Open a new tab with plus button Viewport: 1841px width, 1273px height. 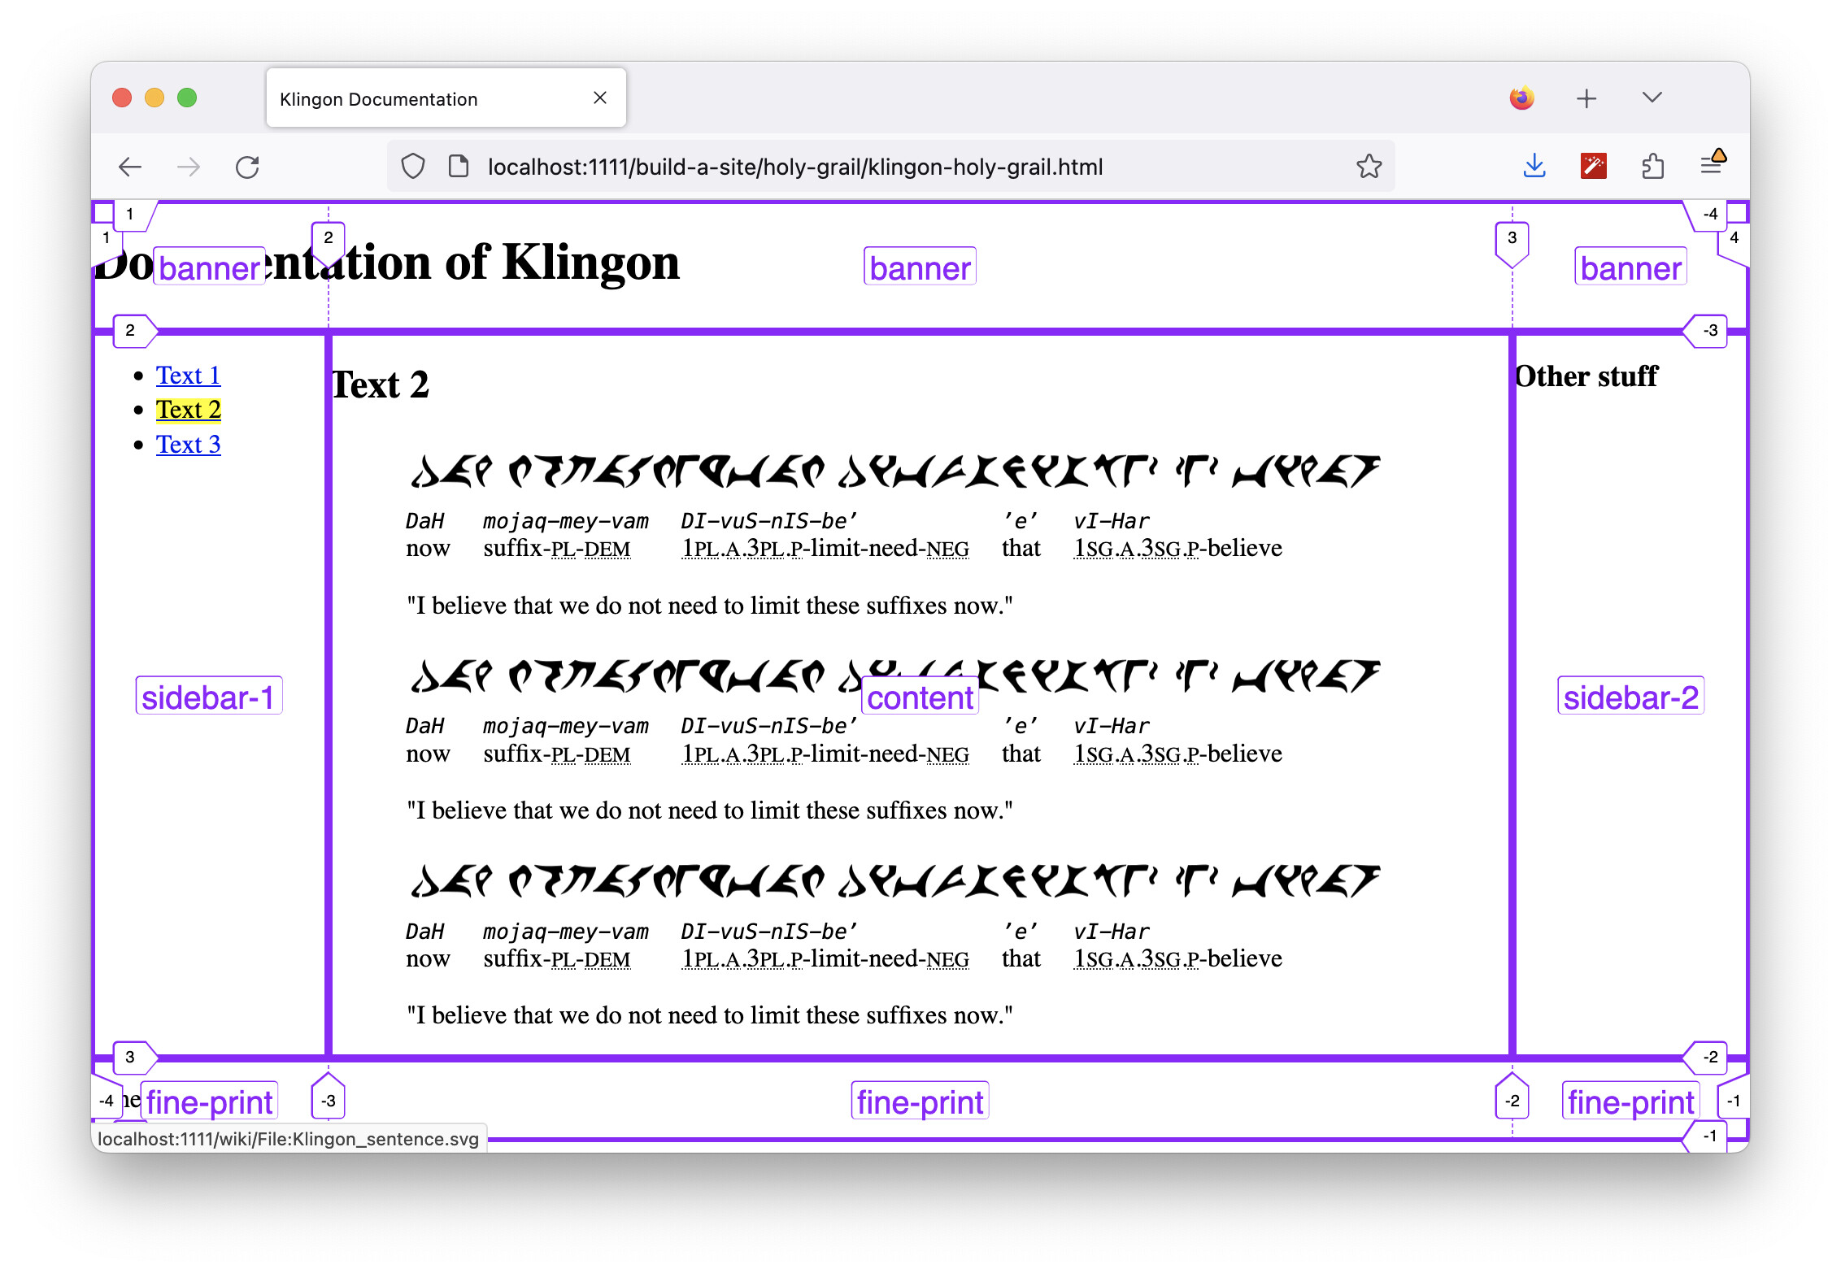(1586, 98)
